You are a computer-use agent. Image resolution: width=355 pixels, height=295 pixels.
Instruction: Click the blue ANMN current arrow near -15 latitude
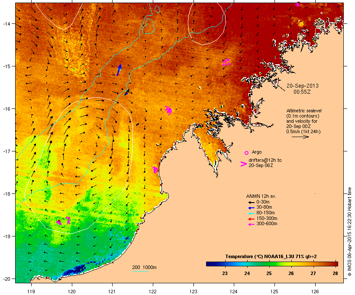tap(119, 70)
